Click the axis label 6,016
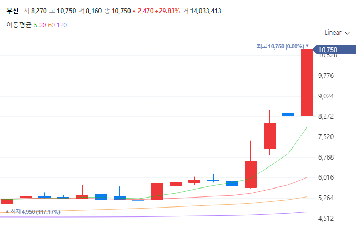The image size is (361, 227). (x=326, y=177)
